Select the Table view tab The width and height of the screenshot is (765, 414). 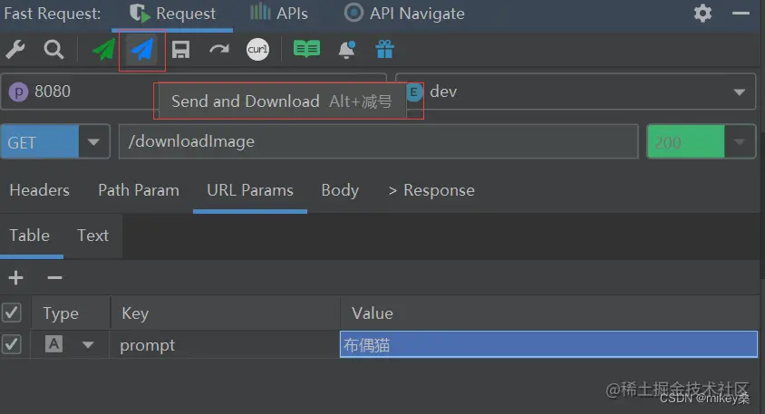click(30, 236)
